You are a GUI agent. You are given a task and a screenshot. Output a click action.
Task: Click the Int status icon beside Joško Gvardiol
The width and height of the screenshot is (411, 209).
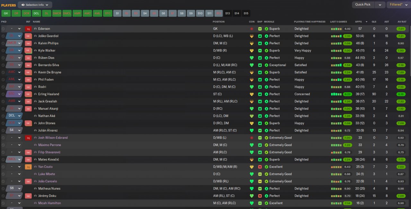coord(28,36)
